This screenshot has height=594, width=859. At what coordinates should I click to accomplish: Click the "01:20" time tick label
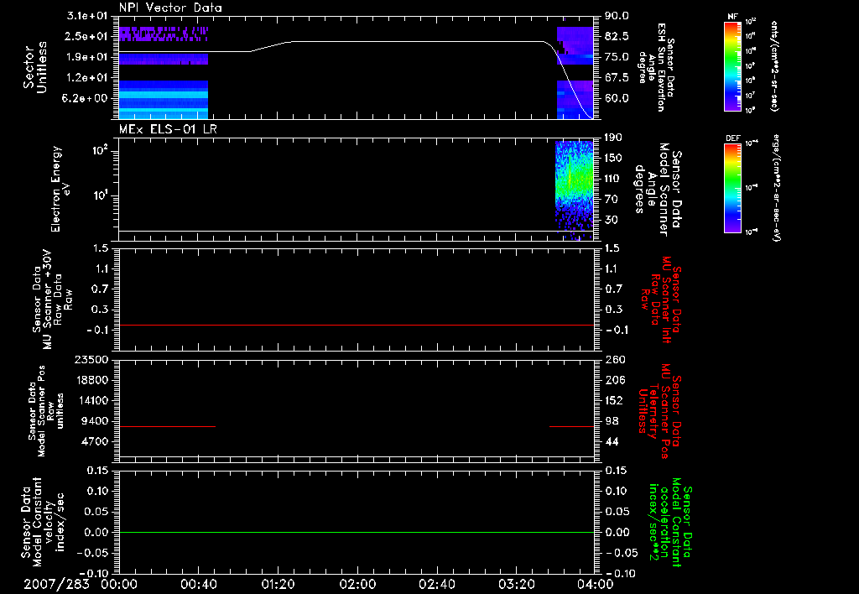click(278, 584)
